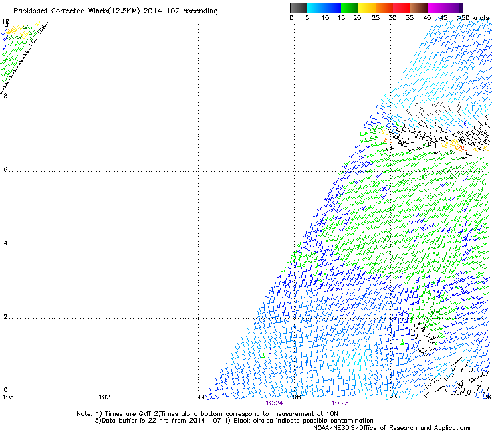Click the orange 25-30 knots legend swatch
The height and width of the screenshot is (432, 492).
click(x=384, y=8)
